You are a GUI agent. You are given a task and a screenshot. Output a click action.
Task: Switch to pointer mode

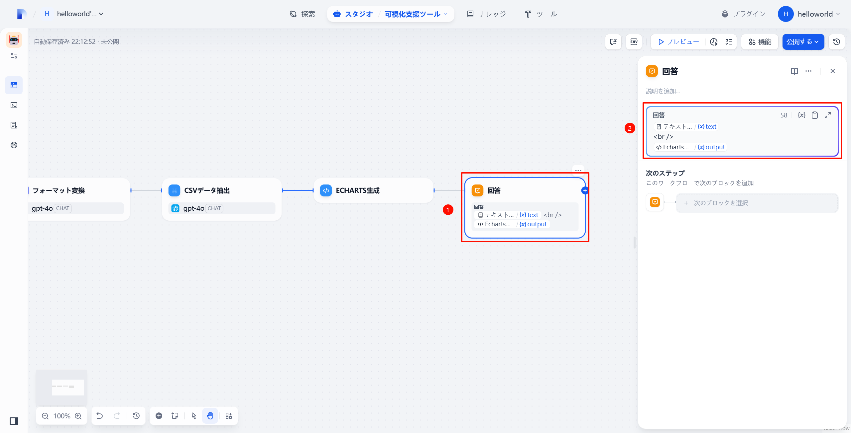(194, 416)
